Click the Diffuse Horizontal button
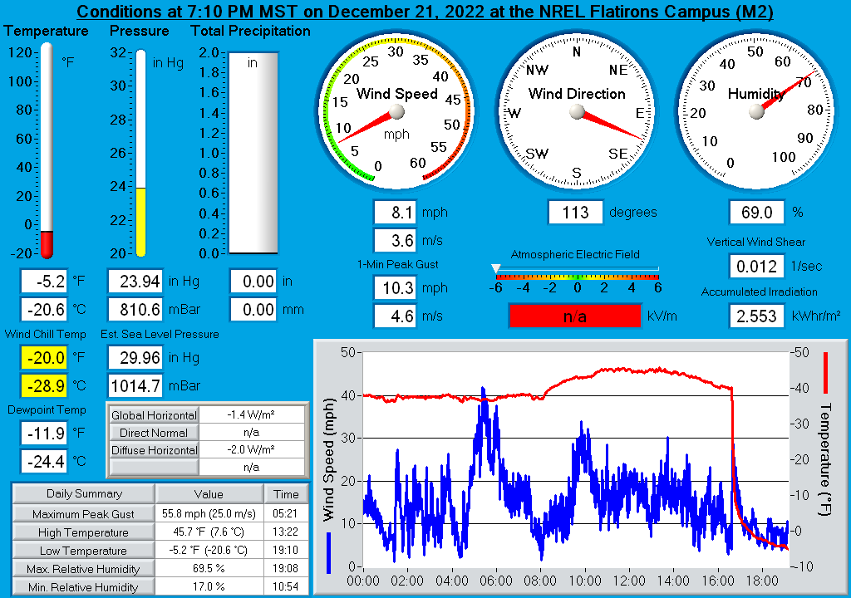 coord(154,450)
